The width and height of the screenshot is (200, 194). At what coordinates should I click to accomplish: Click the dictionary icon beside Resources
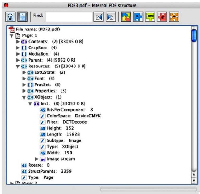pyautogui.click(x=24, y=66)
